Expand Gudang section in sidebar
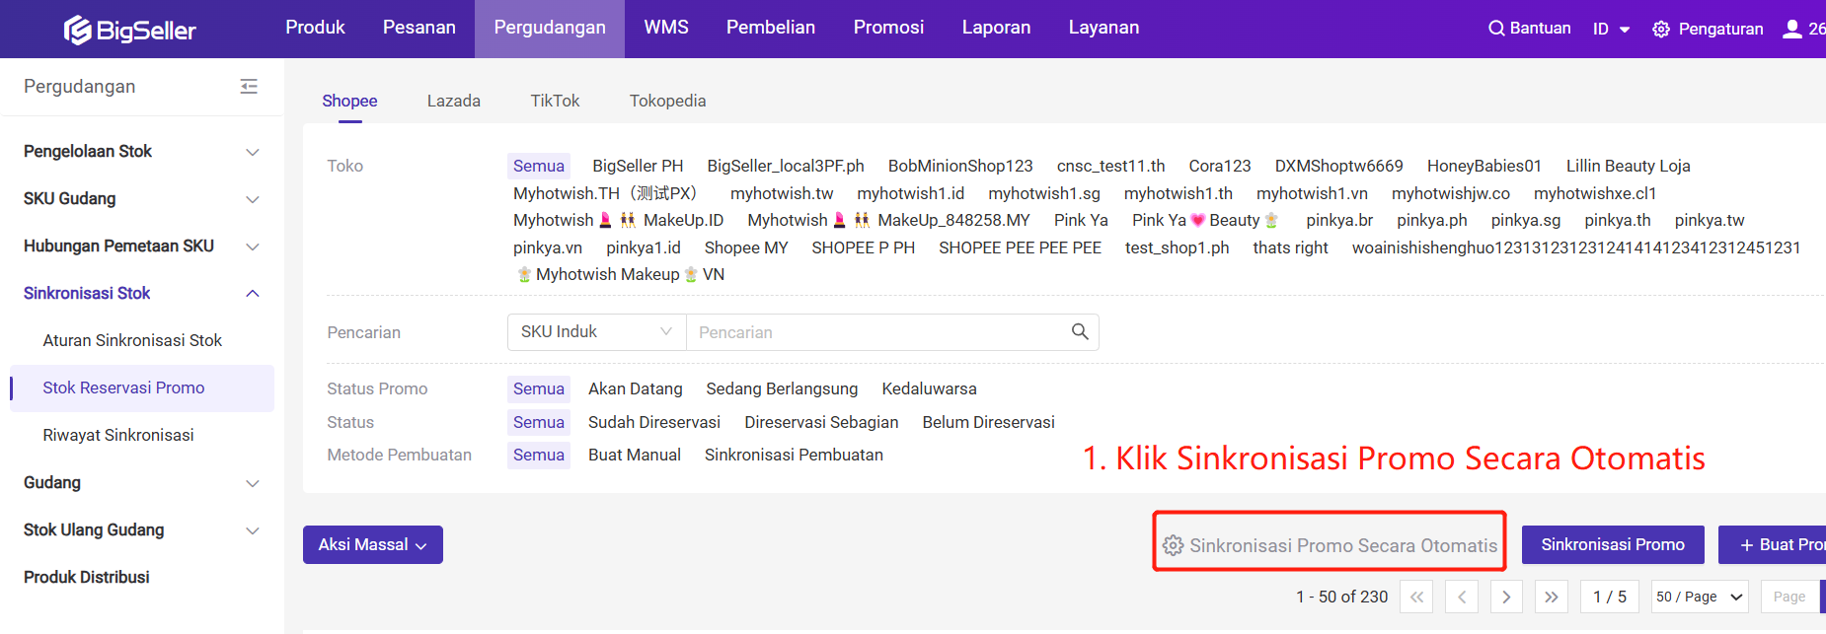 click(x=253, y=483)
